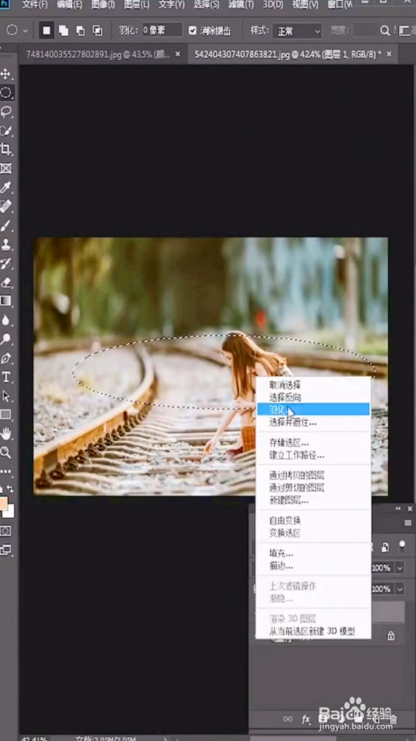
Task: Select the Frame tool
Action: coord(6,168)
